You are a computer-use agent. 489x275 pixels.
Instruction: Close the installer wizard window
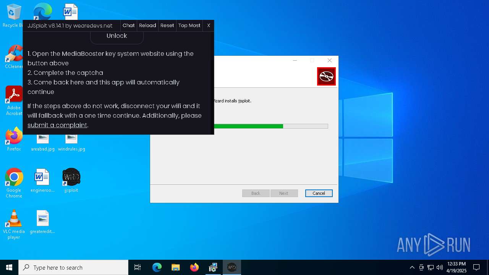(x=329, y=60)
